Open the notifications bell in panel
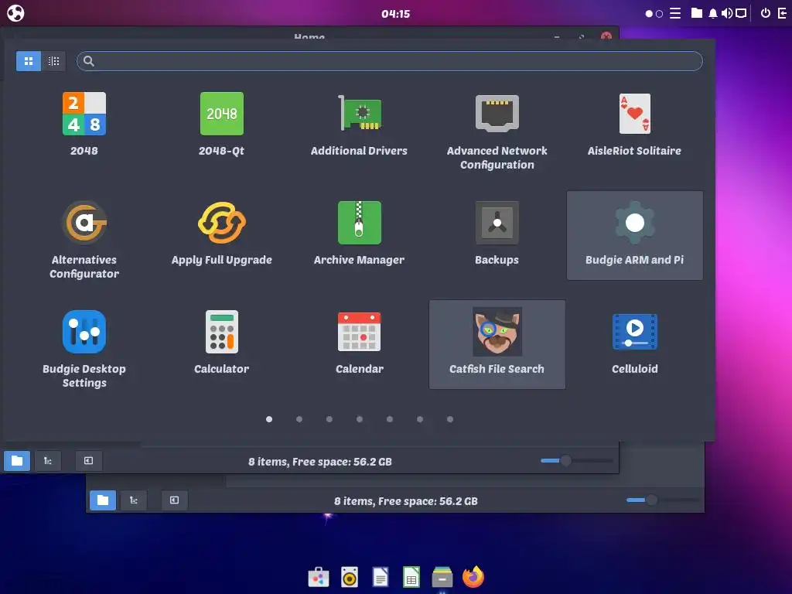 point(712,13)
